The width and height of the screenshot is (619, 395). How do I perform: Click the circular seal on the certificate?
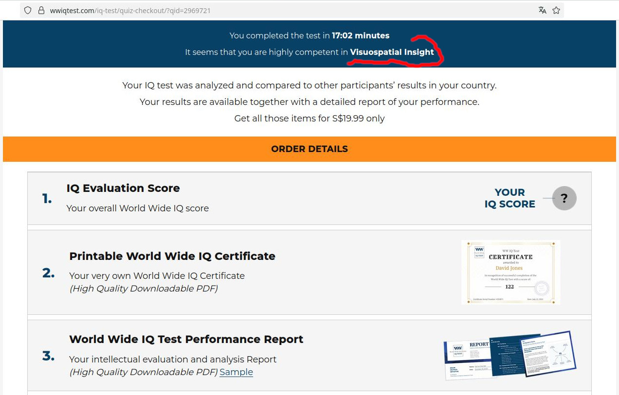542,288
